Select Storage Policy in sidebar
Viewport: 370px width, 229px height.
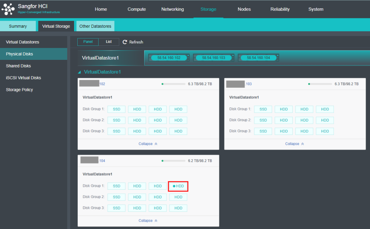click(x=34, y=90)
